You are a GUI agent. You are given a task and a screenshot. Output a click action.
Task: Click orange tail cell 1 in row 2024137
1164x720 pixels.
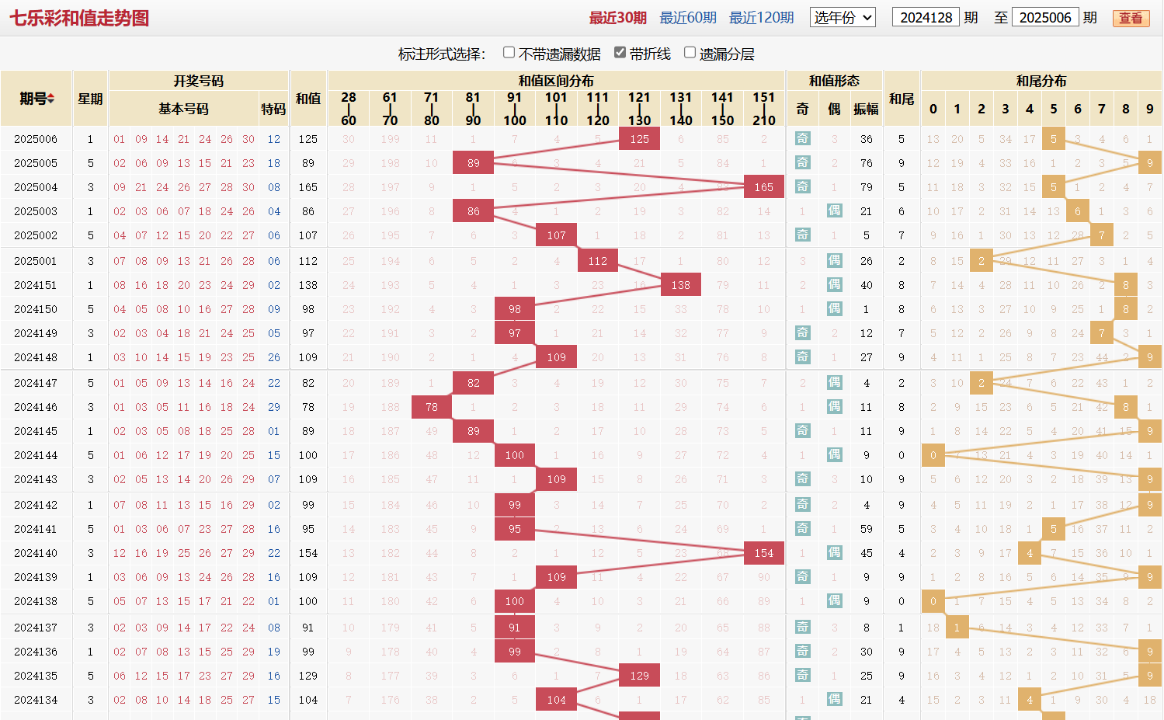(957, 628)
